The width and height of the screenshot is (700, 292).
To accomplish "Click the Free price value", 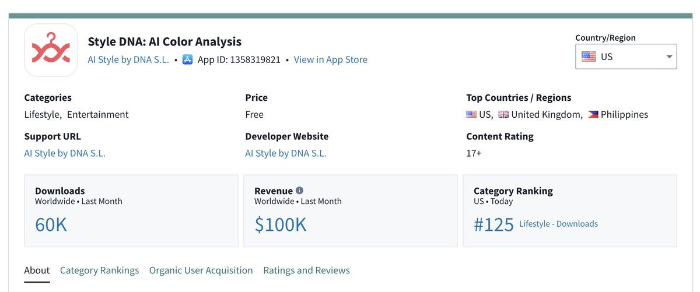I will [254, 115].
